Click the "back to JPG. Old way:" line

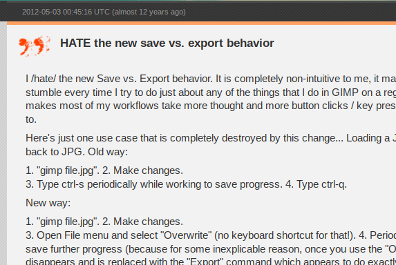click(x=77, y=152)
